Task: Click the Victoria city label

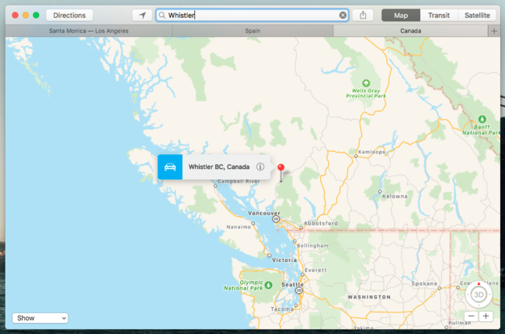Action: coord(284,260)
